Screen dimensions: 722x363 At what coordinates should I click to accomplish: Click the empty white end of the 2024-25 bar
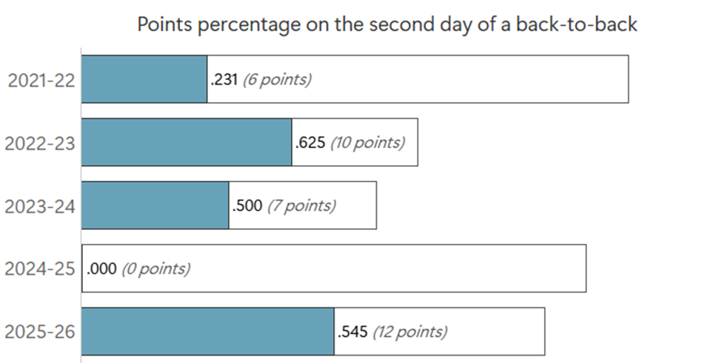392,268
